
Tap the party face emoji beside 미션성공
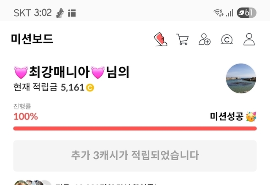coord(251,116)
